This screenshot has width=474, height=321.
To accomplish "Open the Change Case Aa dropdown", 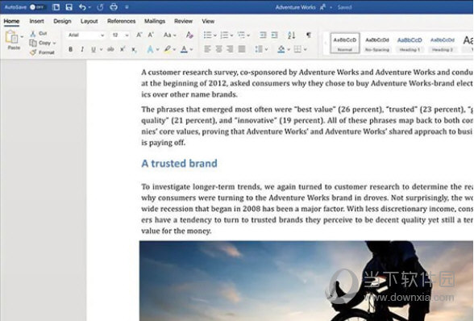I will (x=169, y=35).
